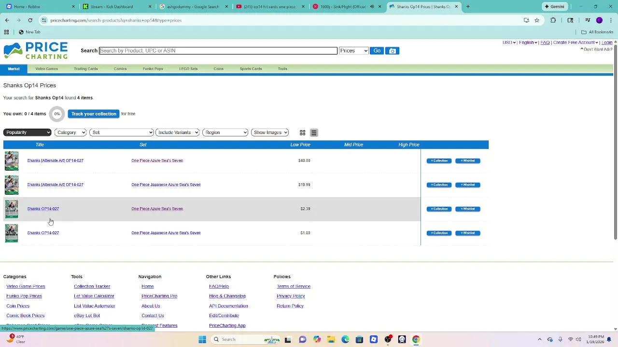Click the FAQ link in header
The image size is (618, 347).
pos(545,42)
